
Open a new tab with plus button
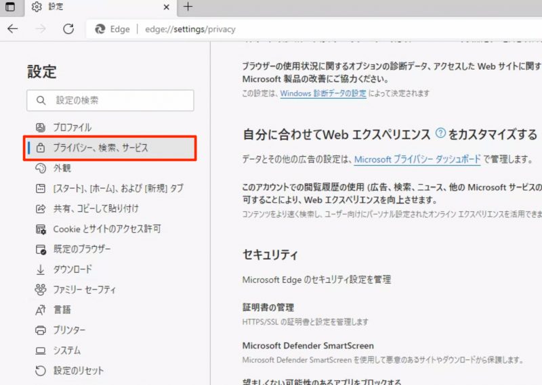pos(188,7)
